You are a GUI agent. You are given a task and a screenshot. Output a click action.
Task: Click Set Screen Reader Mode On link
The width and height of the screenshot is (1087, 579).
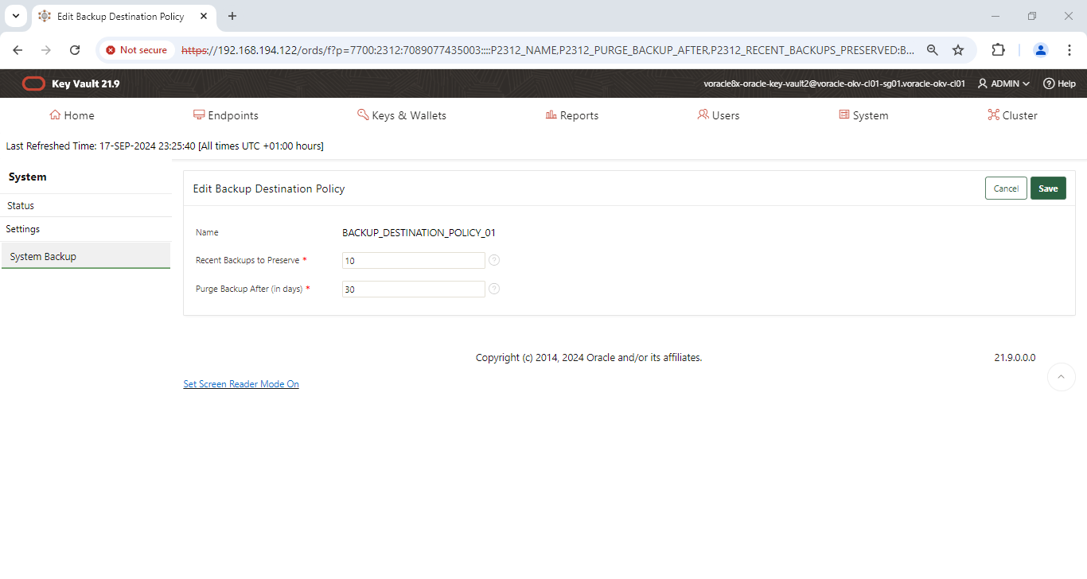pos(241,384)
